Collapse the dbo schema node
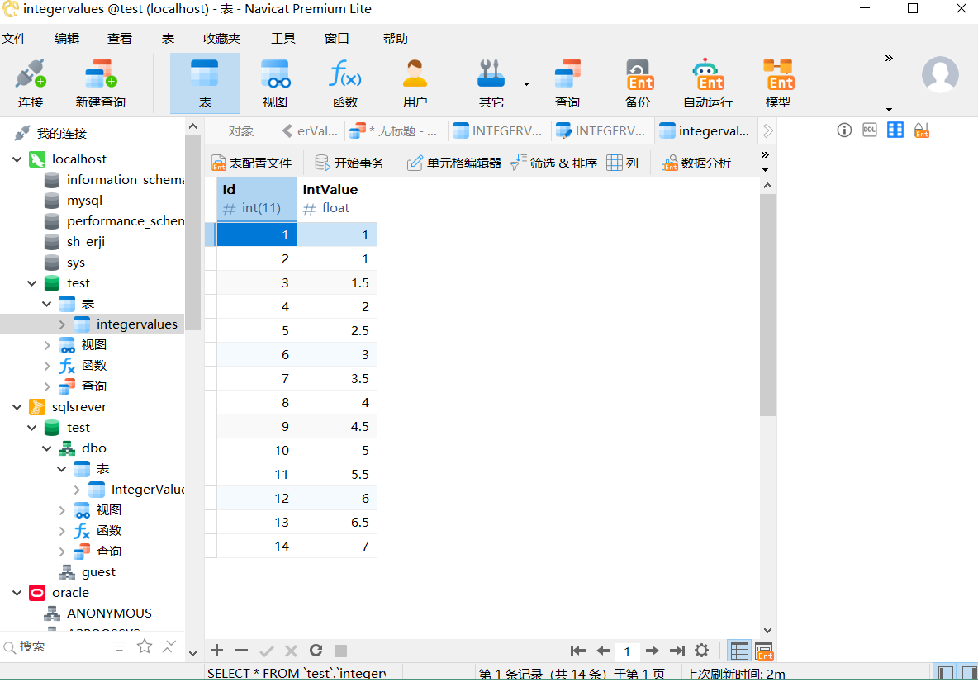The width and height of the screenshot is (978, 682). click(x=47, y=448)
